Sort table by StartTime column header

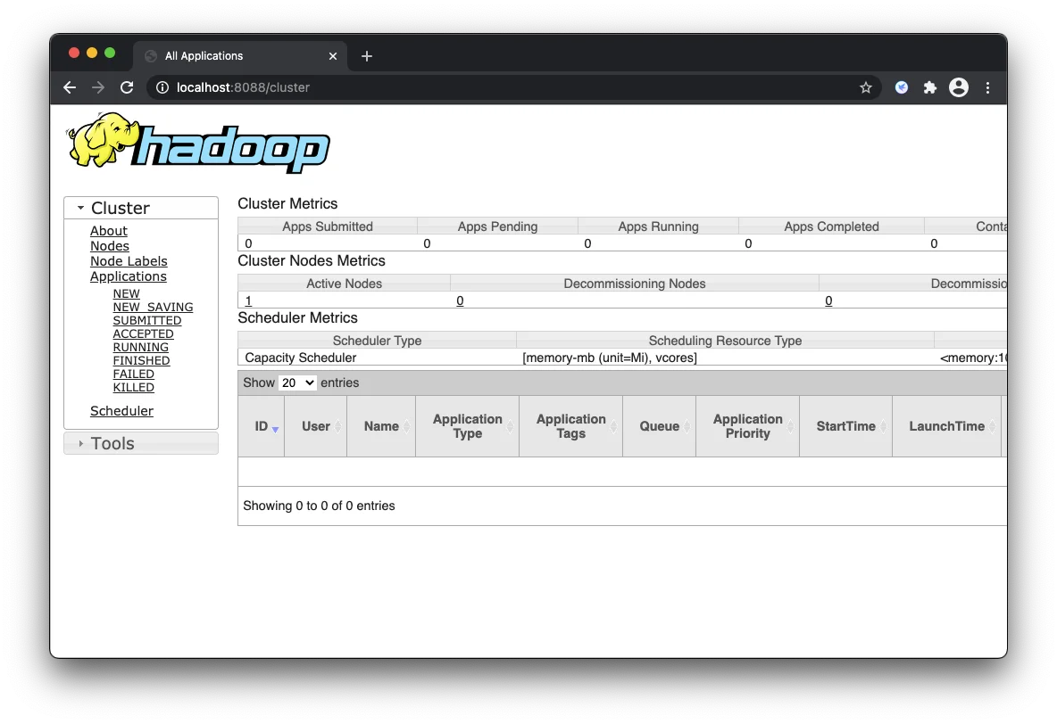(845, 426)
